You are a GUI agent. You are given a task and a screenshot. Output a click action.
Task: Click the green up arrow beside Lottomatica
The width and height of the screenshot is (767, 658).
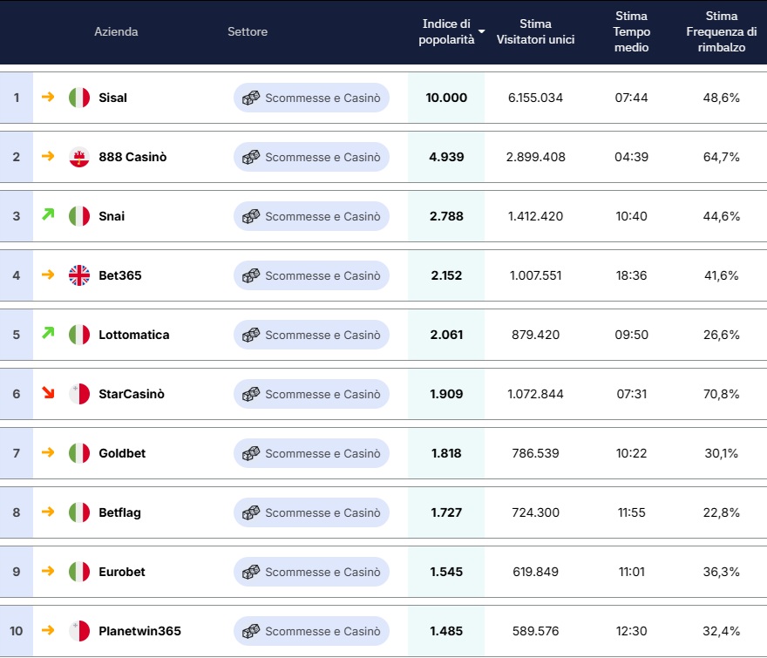coord(48,333)
